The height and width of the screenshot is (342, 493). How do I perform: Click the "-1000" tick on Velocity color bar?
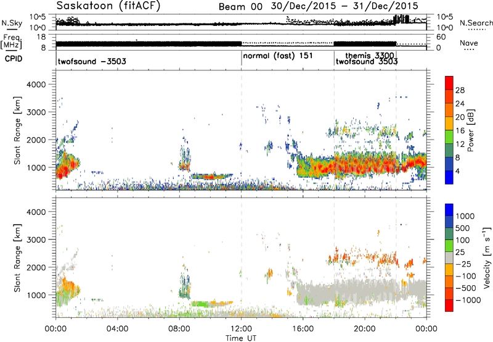(x=468, y=300)
